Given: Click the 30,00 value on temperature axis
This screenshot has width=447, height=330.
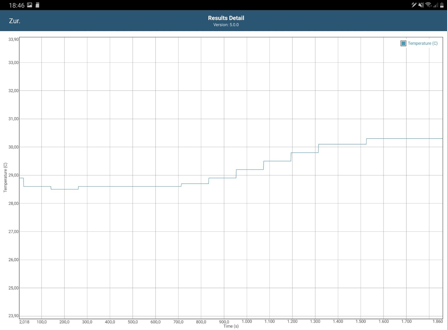Looking at the screenshot, I should [13, 147].
